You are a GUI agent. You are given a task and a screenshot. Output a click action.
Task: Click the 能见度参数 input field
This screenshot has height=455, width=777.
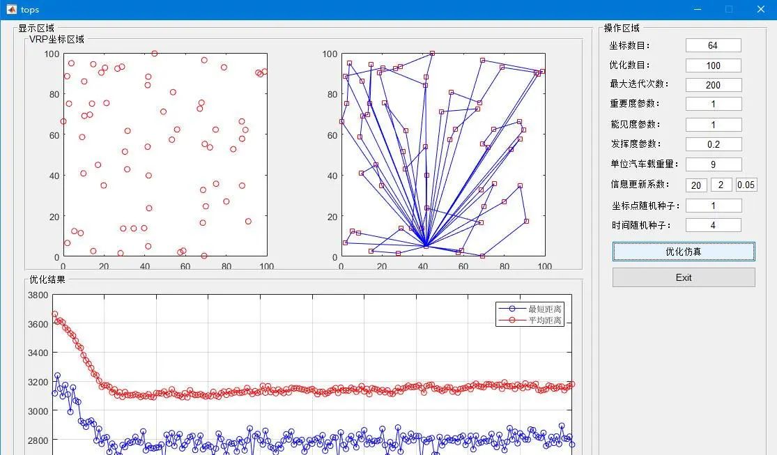[x=713, y=125]
